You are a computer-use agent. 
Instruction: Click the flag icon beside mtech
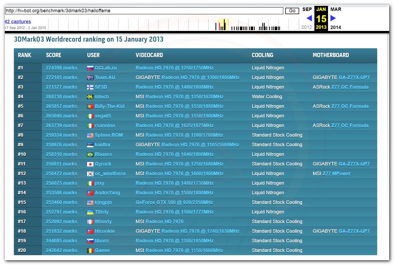coord(90,97)
